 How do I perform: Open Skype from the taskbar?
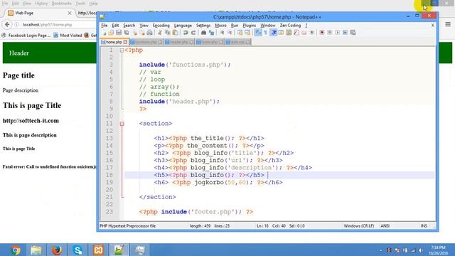[77, 250]
